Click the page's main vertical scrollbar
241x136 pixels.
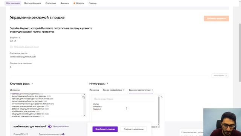coord(240,53)
